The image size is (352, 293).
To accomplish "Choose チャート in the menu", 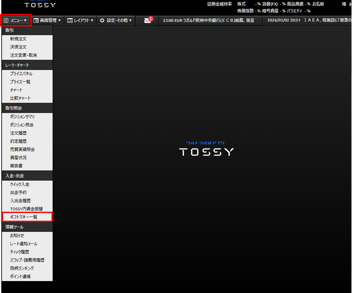I will (x=16, y=90).
